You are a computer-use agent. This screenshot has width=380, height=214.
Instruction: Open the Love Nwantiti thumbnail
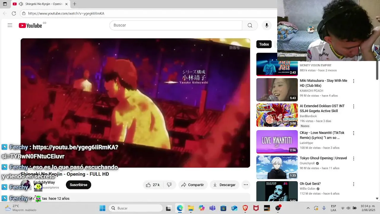coord(277,142)
